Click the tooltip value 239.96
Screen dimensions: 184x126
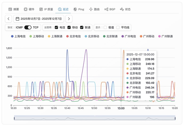[x=150, y=59]
